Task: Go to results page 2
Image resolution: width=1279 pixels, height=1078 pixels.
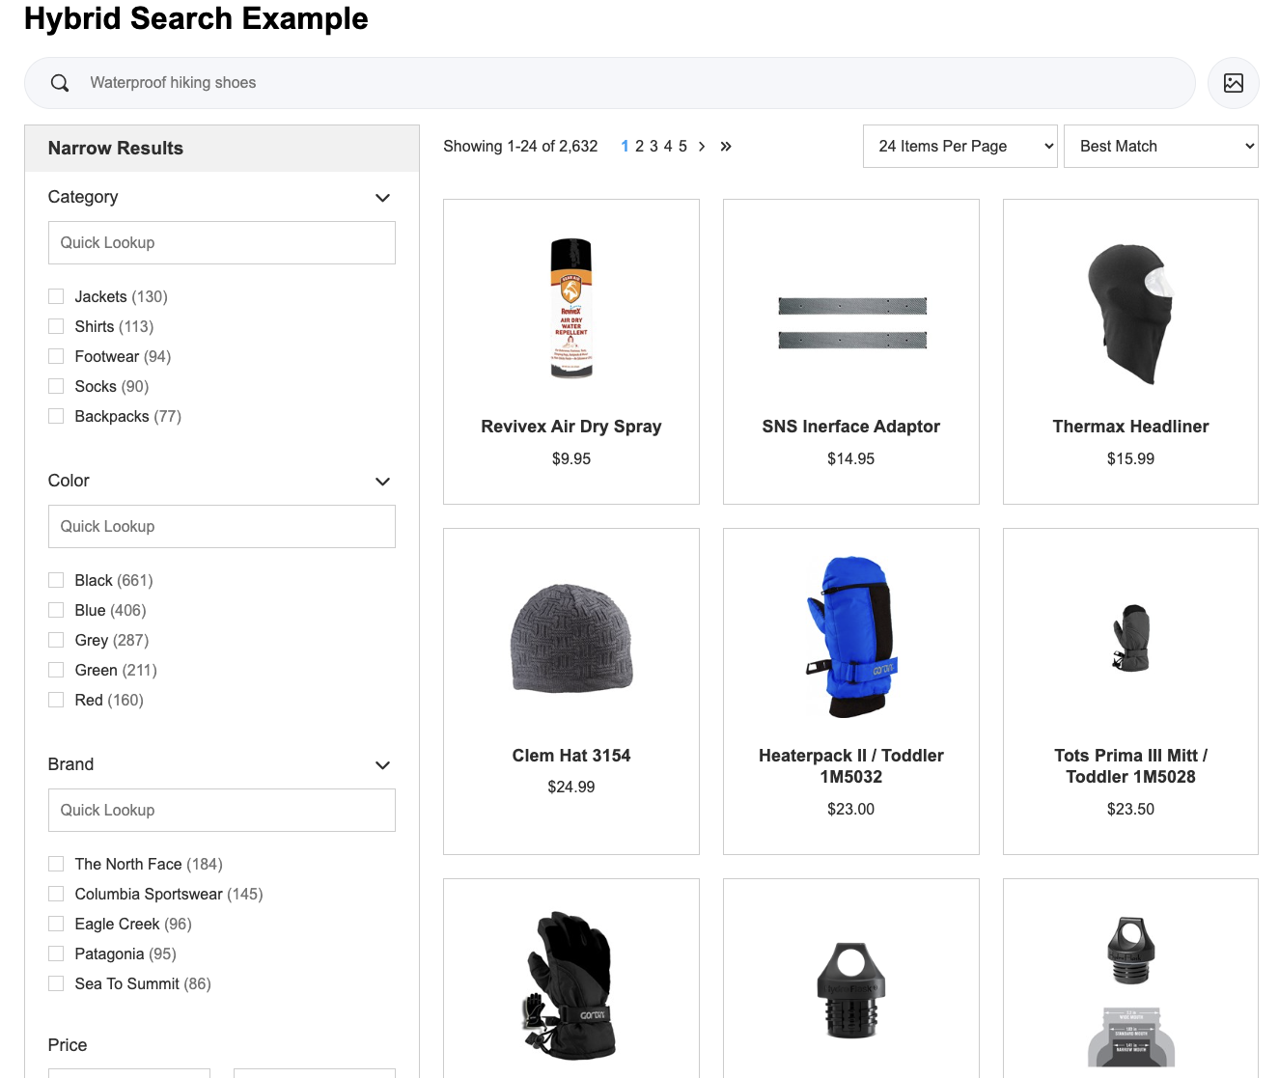Action: [x=639, y=147]
